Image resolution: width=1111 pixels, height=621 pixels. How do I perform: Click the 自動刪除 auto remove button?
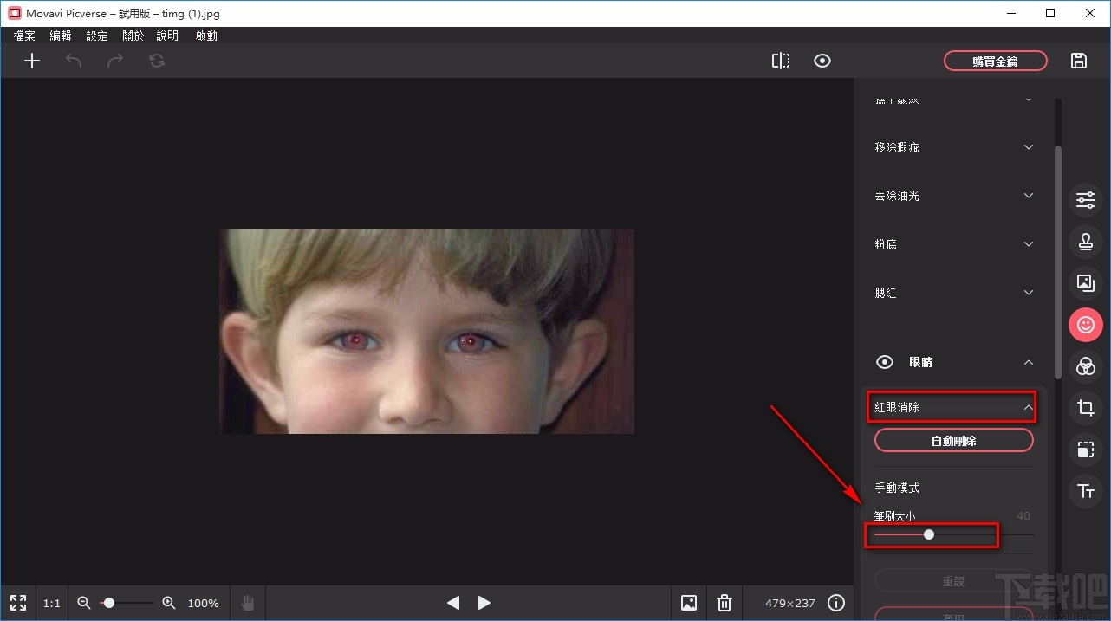[x=954, y=441]
